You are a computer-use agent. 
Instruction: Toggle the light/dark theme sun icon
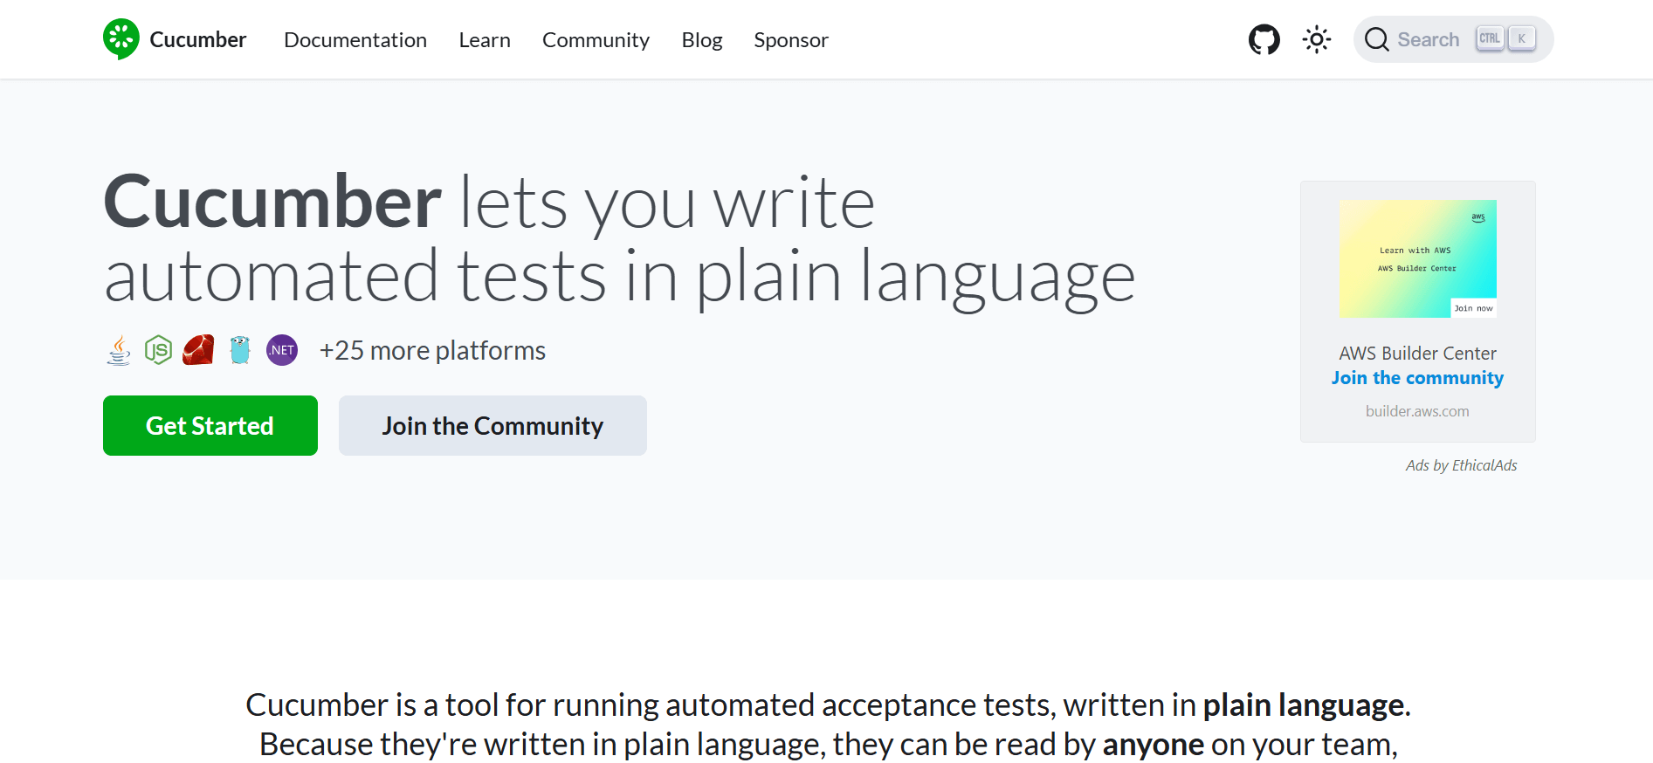1316,39
